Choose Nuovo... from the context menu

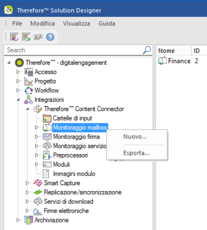click(x=137, y=137)
